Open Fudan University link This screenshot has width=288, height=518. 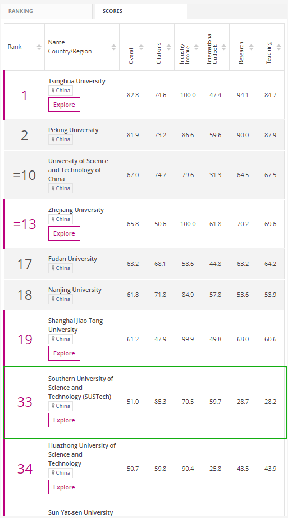(72, 259)
